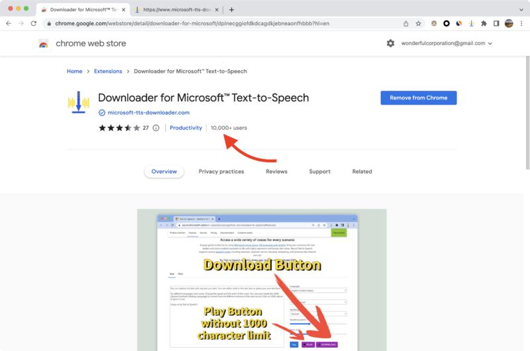Switch to the Privacy practices tab
Image resolution: width=530 pixels, height=351 pixels.
click(x=221, y=172)
